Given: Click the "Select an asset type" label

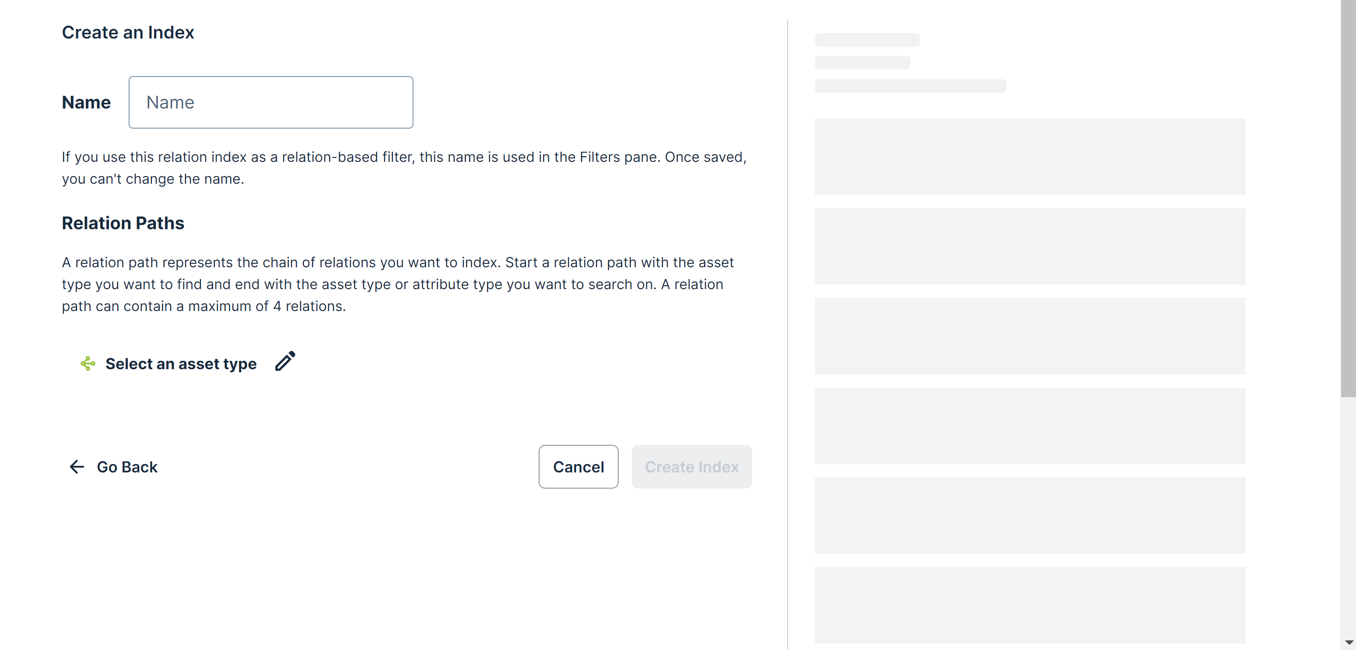Looking at the screenshot, I should [x=181, y=363].
